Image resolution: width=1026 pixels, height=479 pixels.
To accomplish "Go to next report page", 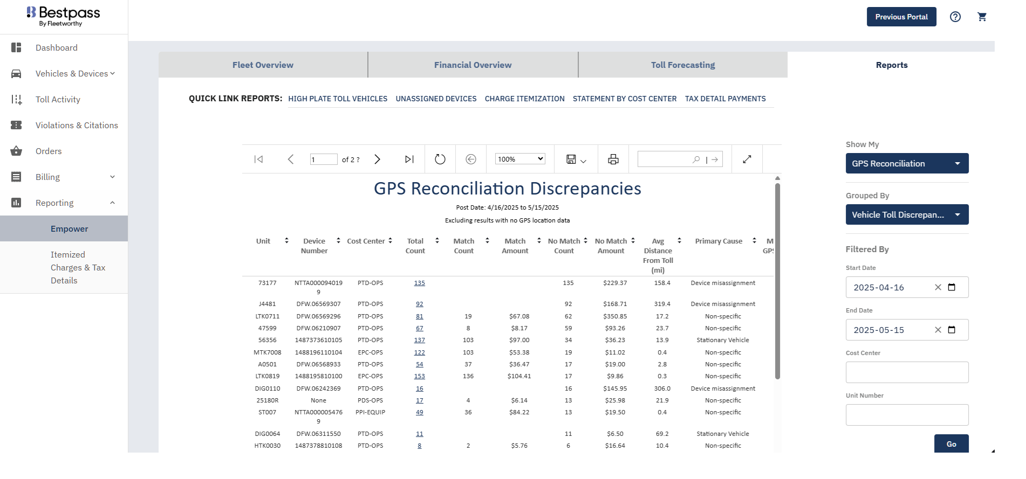I will point(378,159).
